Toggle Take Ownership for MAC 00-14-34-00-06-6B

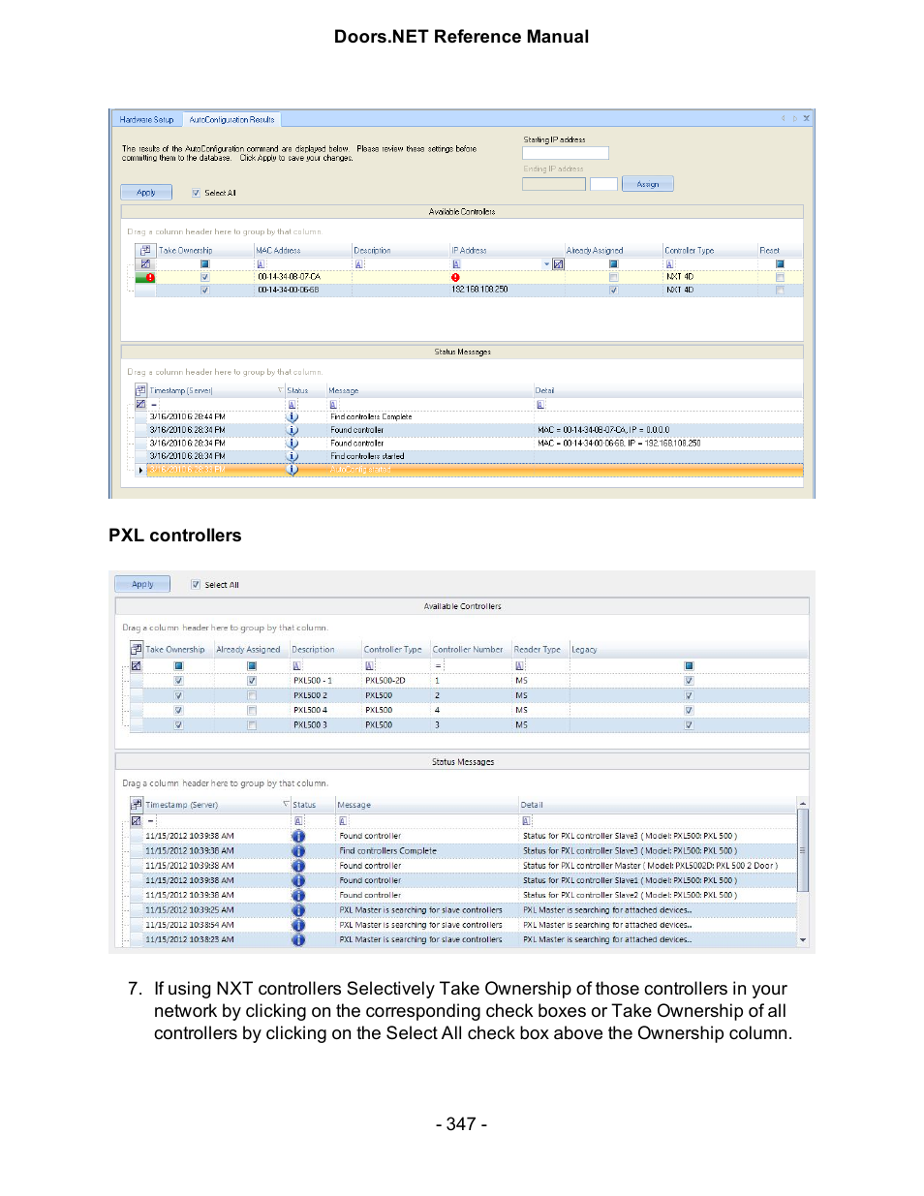tap(204, 290)
